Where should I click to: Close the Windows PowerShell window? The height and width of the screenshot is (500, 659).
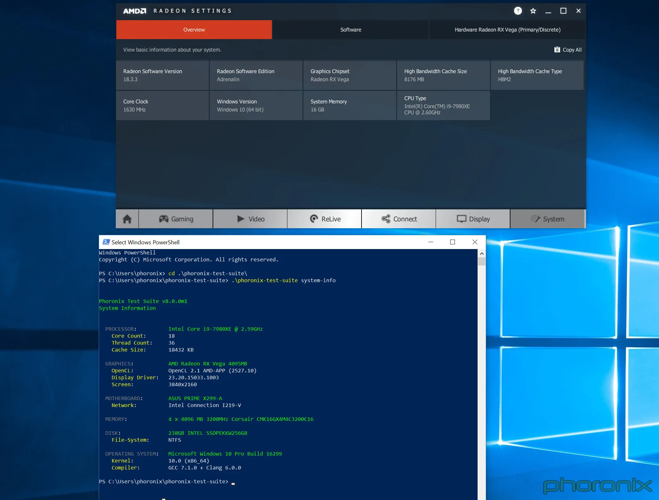(475, 242)
